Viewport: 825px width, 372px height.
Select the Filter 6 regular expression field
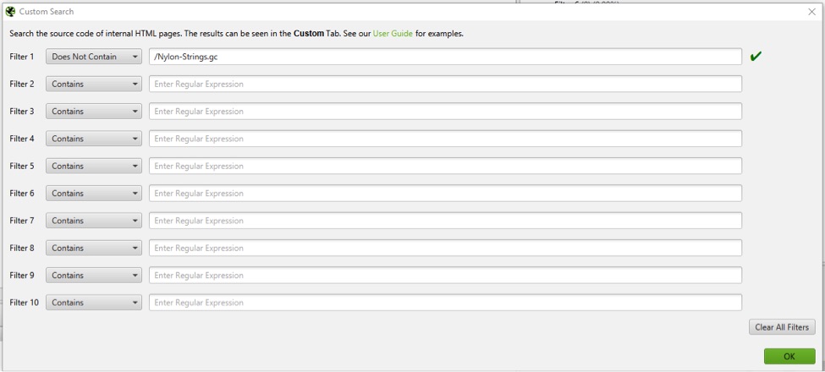pyautogui.click(x=445, y=194)
